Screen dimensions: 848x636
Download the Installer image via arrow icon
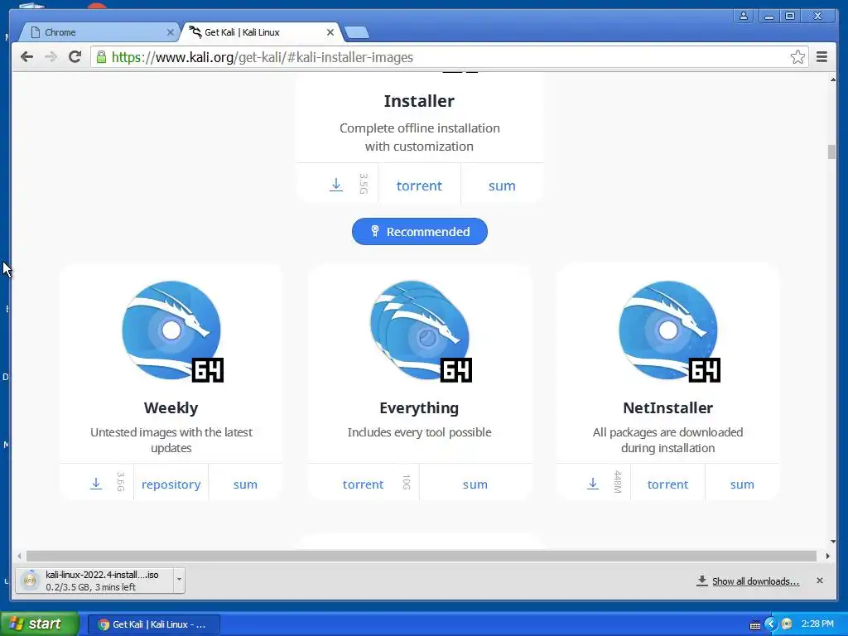pos(336,185)
